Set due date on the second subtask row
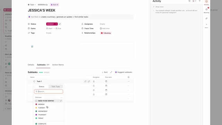This screenshot has width=222, height=125. 106,86
